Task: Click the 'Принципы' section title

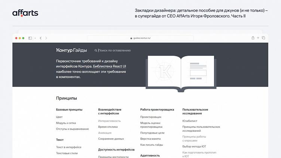Action: click(x=67, y=98)
